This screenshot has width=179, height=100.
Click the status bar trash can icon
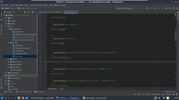coord(177,94)
